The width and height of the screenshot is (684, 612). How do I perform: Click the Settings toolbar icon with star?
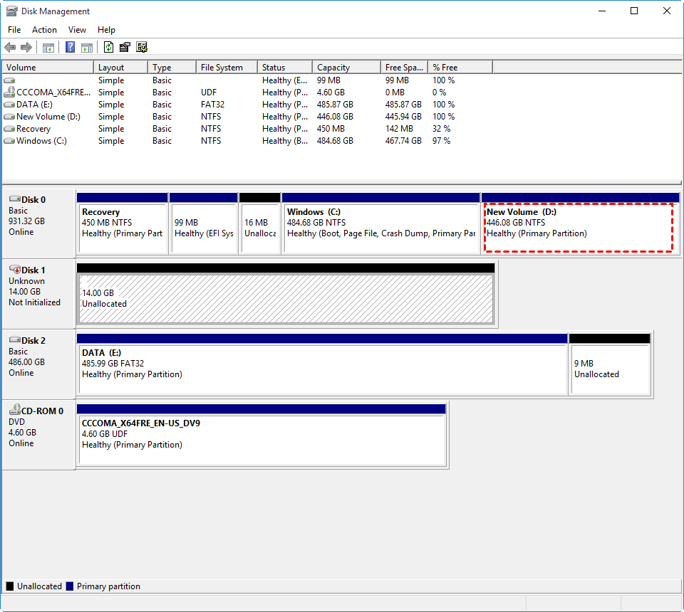(142, 48)
